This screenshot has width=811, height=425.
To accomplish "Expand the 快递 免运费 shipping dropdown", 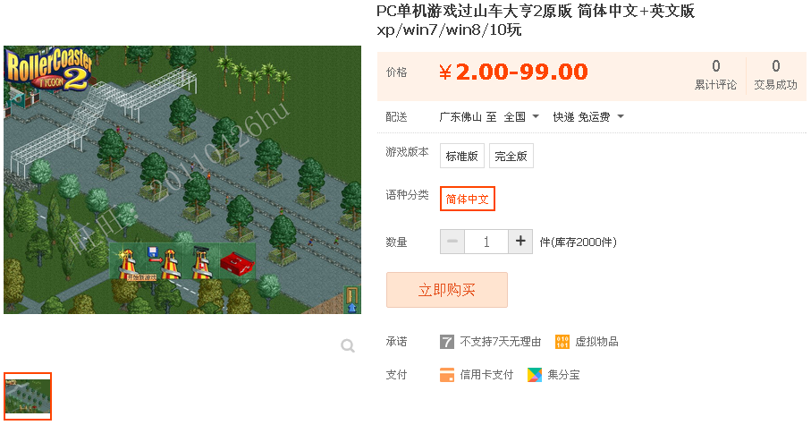I will [x=588, y=117].
